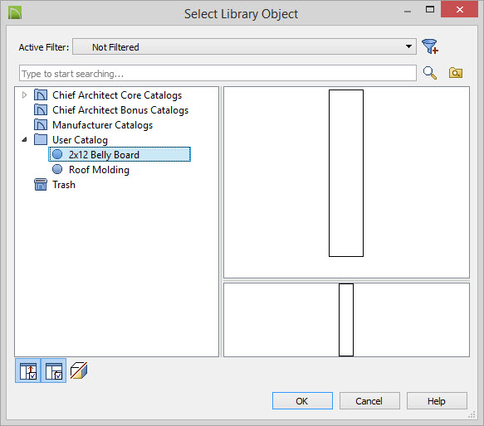
Task: Click the OK button
Action: [x=302, y=401]
